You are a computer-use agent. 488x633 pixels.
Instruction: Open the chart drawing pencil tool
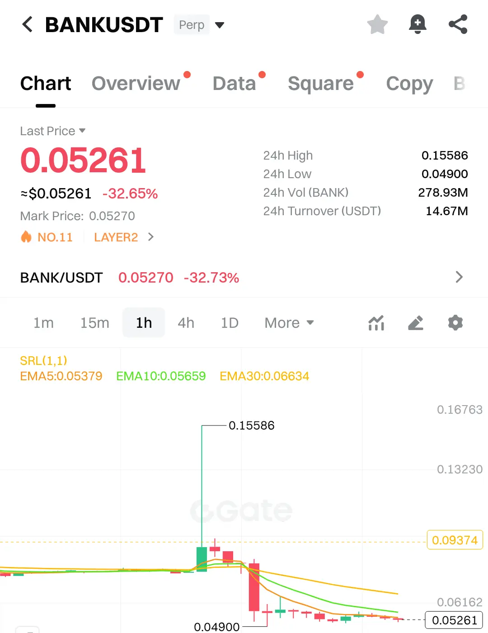416,323
